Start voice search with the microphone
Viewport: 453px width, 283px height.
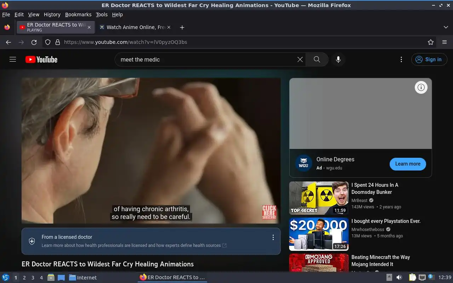(x=338, y=59)
